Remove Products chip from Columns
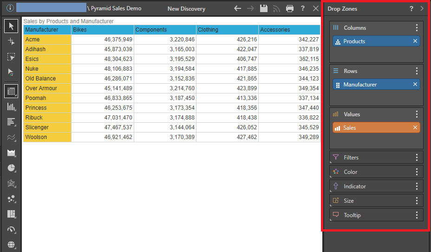 (x=415, y=41)
